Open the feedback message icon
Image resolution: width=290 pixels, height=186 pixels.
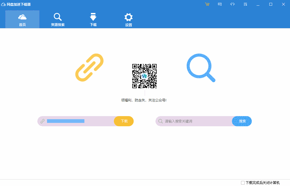(220, 4)
